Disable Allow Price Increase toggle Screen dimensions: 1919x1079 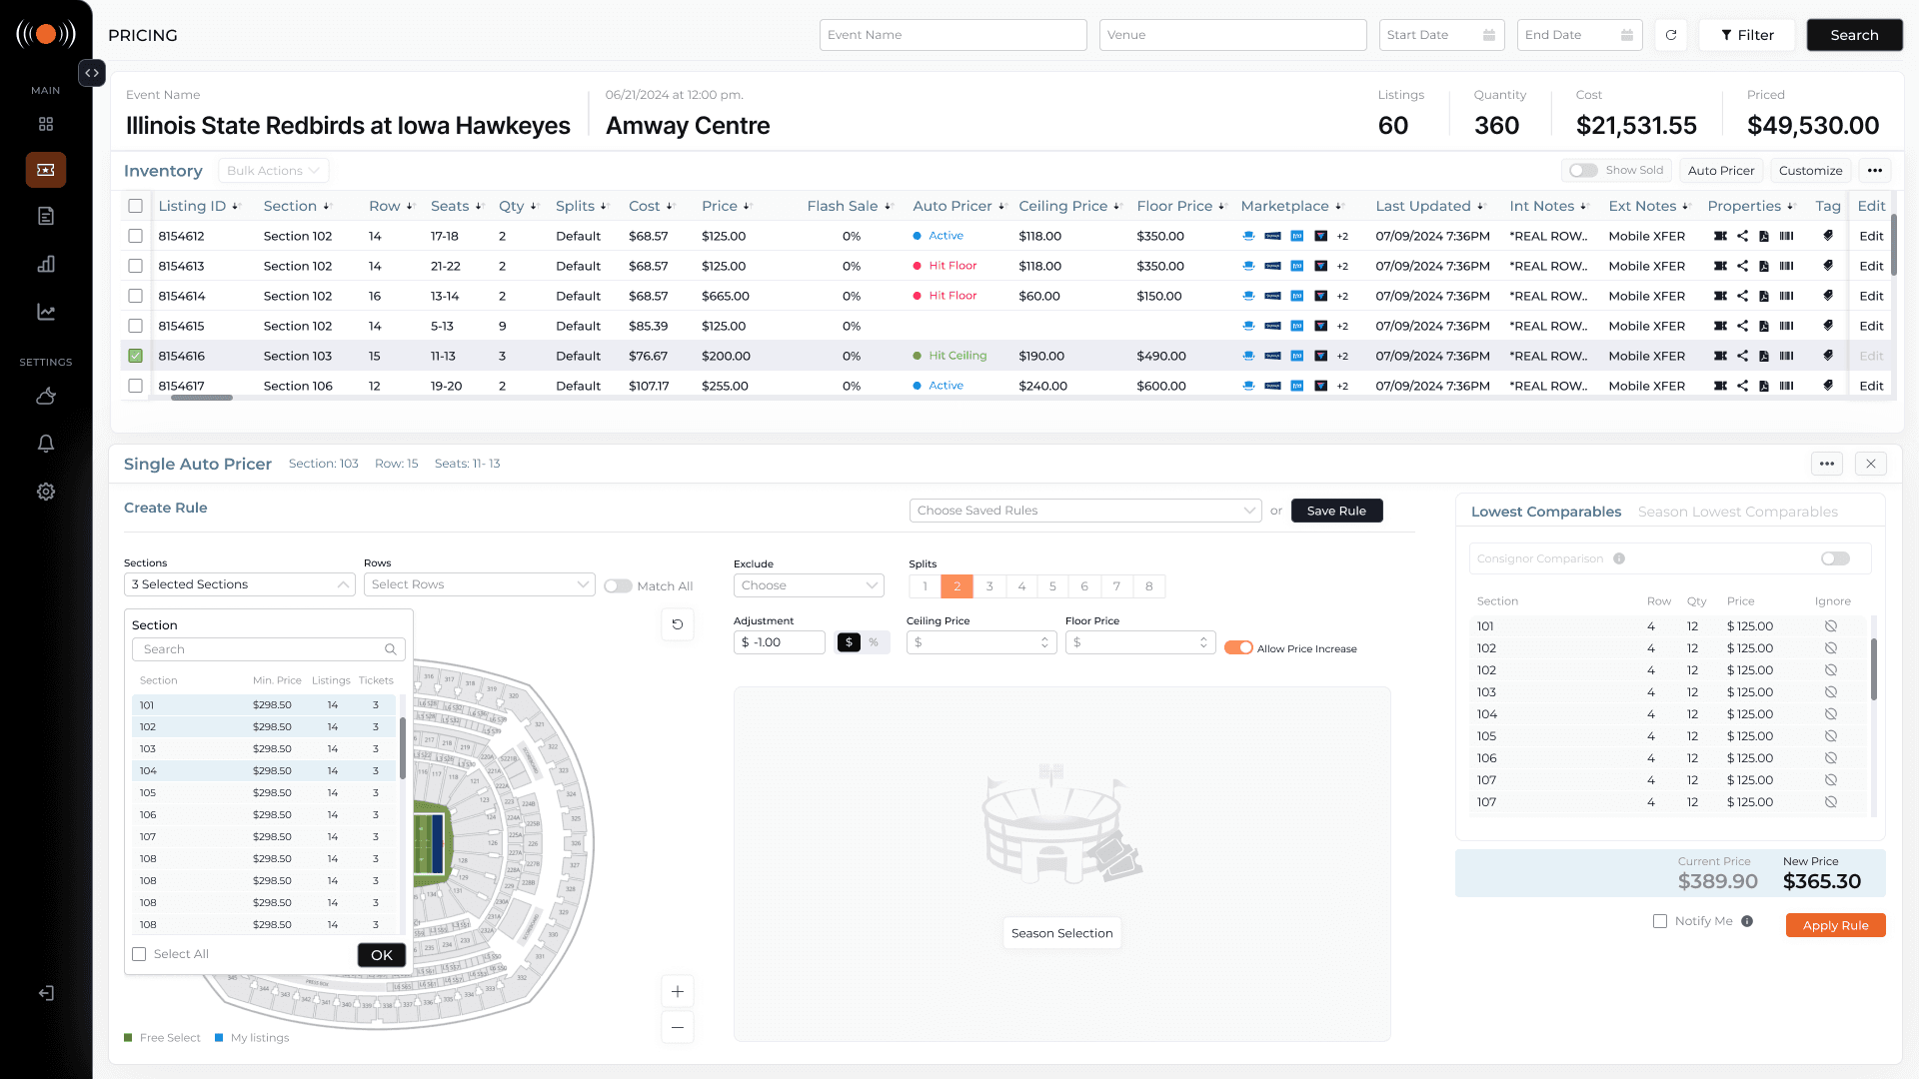click(1238, 648)
